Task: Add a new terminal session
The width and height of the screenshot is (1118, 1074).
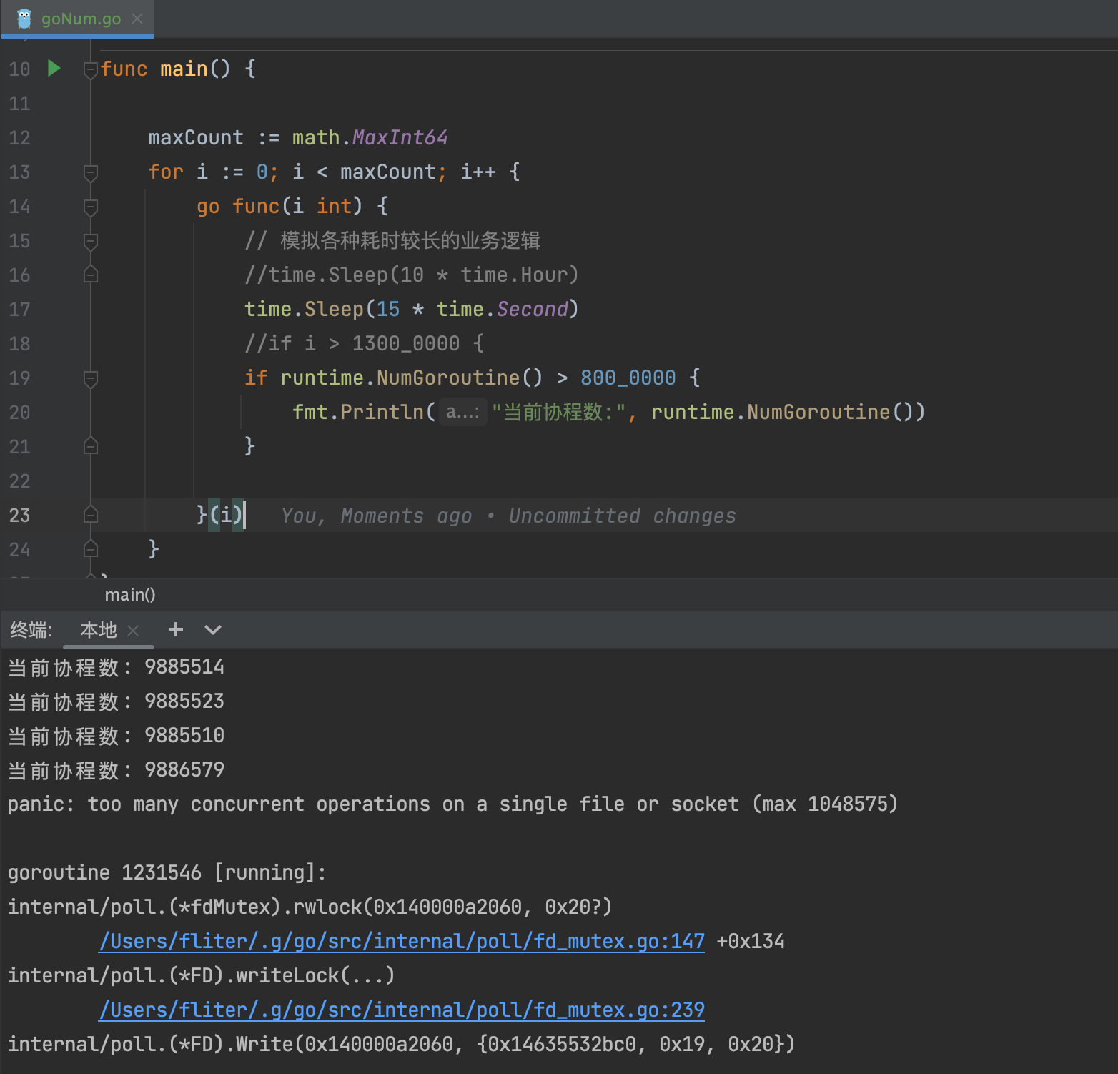Action: [x=175, y=629]
